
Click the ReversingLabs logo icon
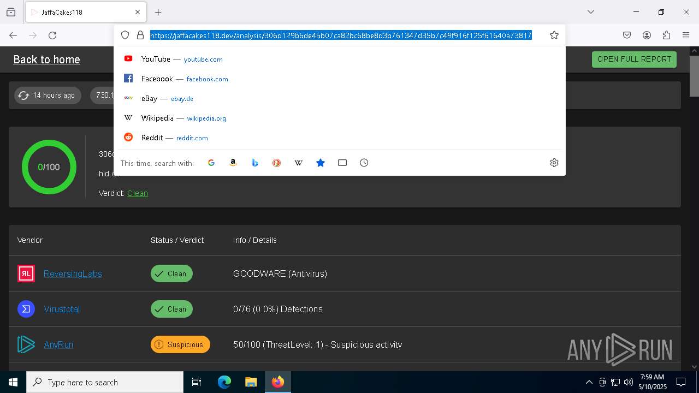[x=26, y=273]
